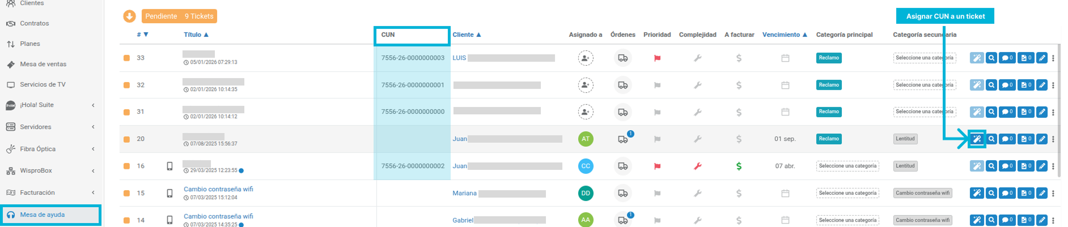
Task: Open the Cambio contraseña wifi ticket 15 title
Action: click(218, 189)
